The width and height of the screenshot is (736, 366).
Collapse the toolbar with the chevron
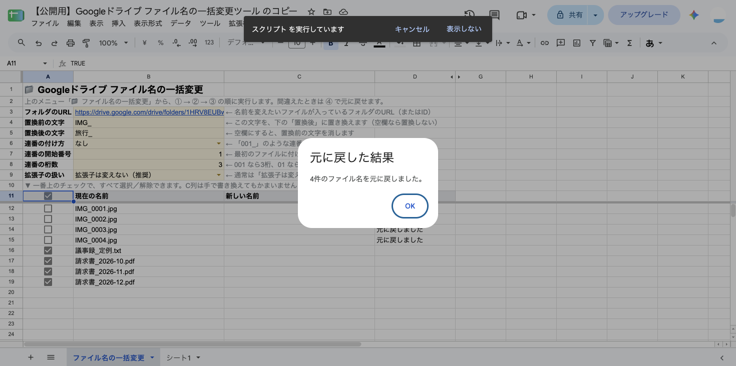click(714, 43)
